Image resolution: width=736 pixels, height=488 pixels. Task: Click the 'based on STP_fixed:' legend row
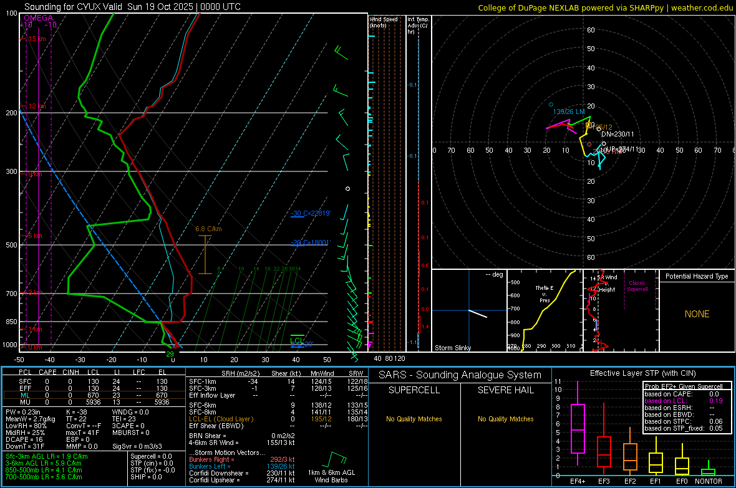(x=684, y=428)
